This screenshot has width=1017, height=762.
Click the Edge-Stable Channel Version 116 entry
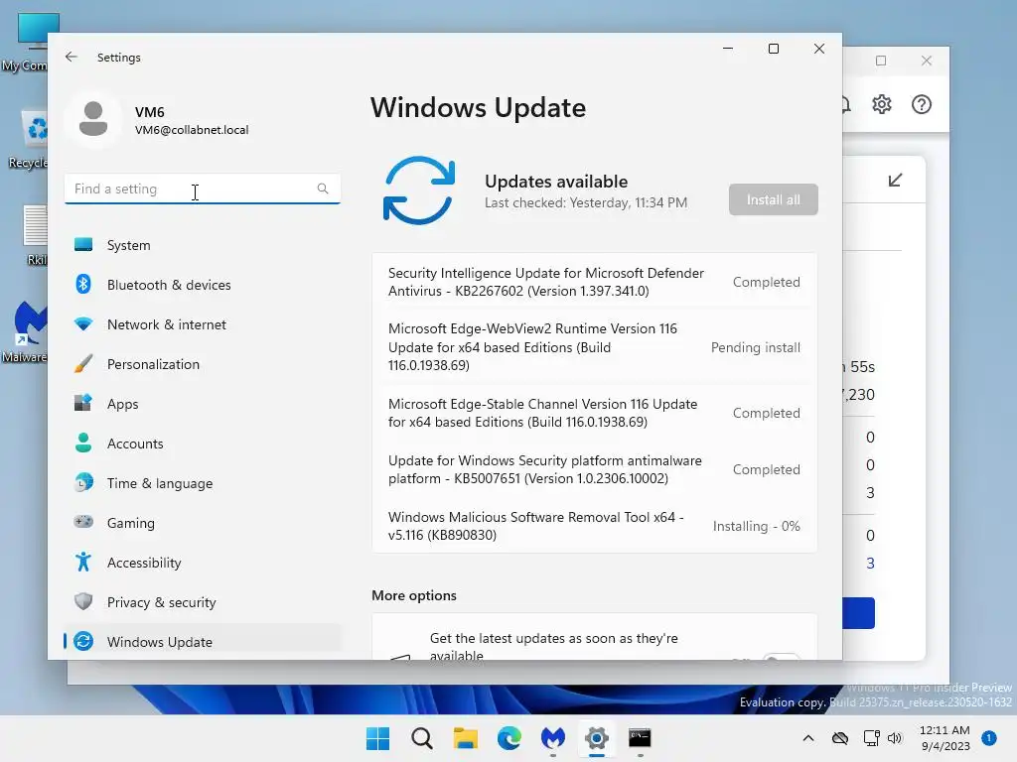(x=594, y=413)
